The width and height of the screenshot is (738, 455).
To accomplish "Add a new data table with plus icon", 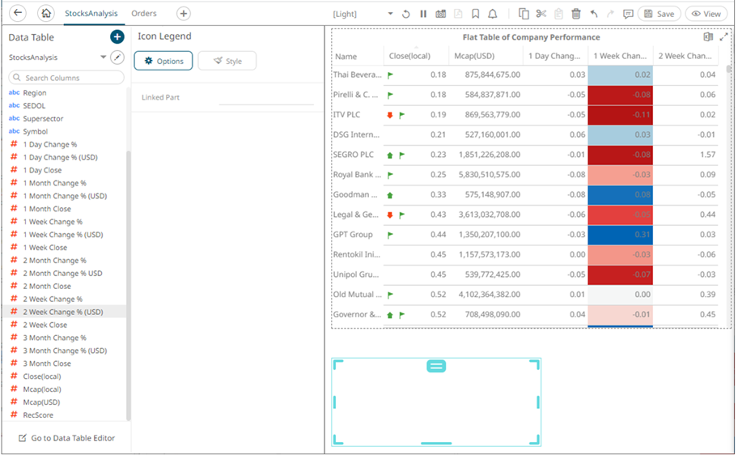I will point(117,37).
